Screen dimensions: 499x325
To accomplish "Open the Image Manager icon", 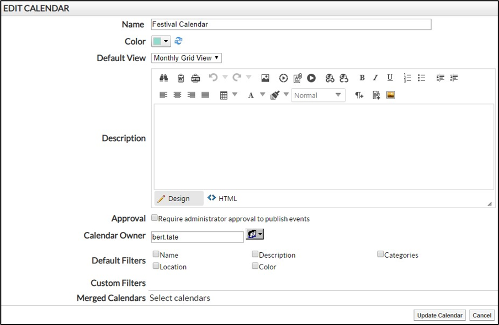I will point(265,78).
